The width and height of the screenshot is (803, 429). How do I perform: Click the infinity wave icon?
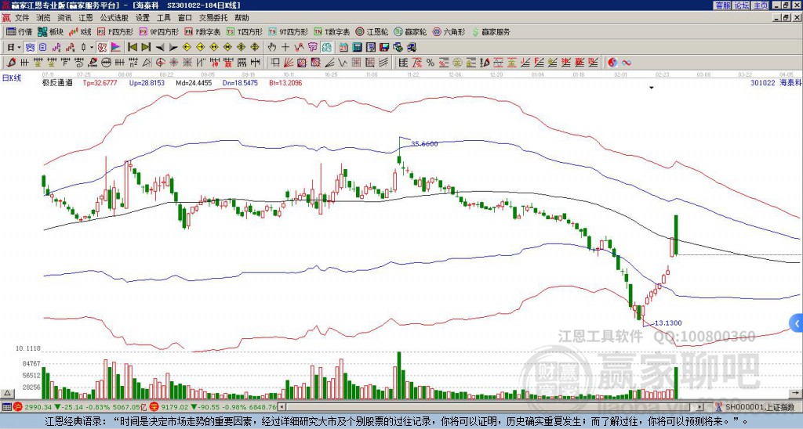click(627, 63)
